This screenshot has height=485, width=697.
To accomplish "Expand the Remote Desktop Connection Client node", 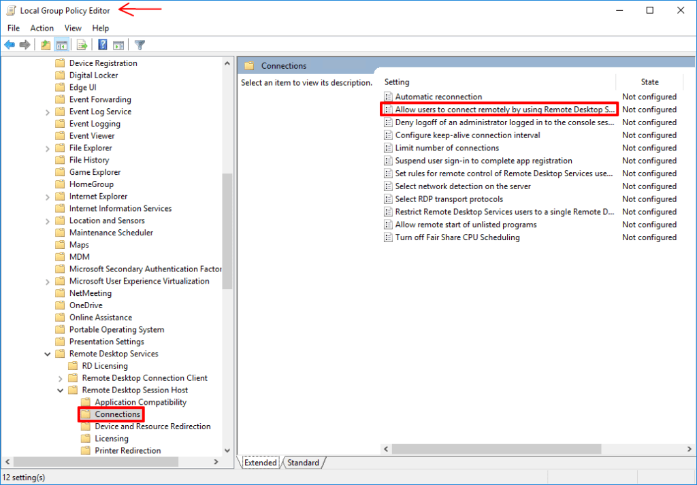I will (x=60, y=378).
